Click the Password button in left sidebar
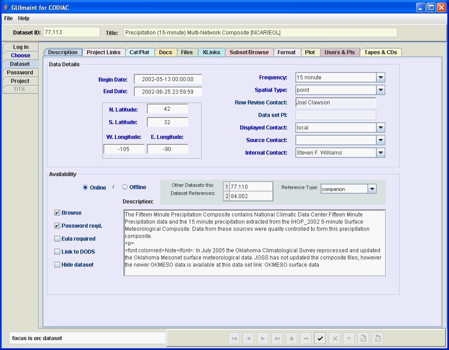The height and width of the screenshot is (350, 449). point(20,73)
